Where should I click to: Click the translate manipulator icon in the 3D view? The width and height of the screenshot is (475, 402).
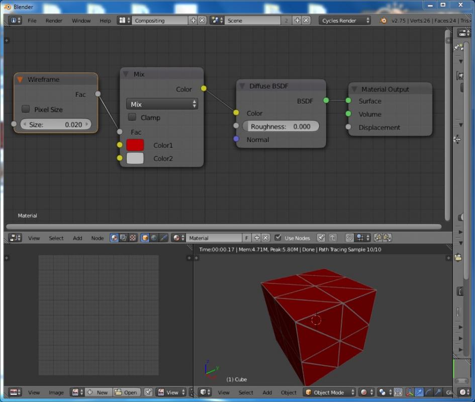[419, 392]
